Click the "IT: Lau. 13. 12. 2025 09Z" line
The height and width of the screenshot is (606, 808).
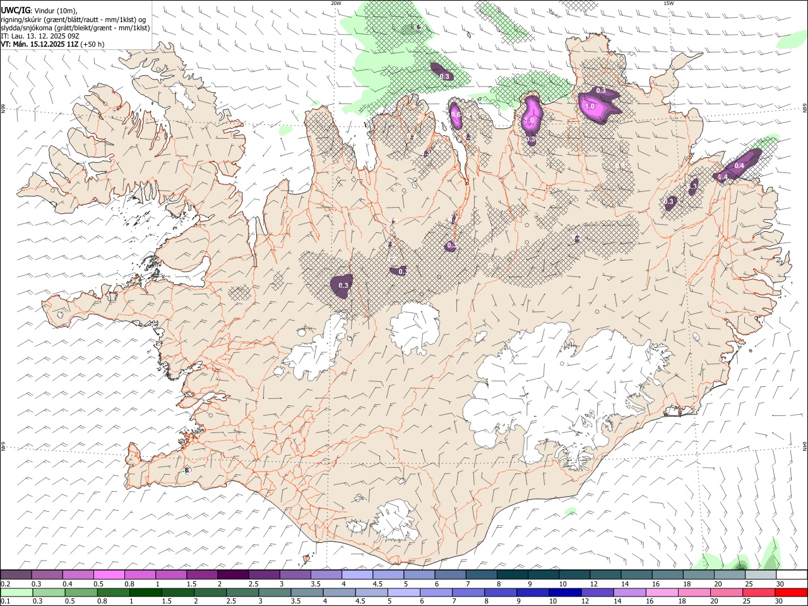pos(40,36)
